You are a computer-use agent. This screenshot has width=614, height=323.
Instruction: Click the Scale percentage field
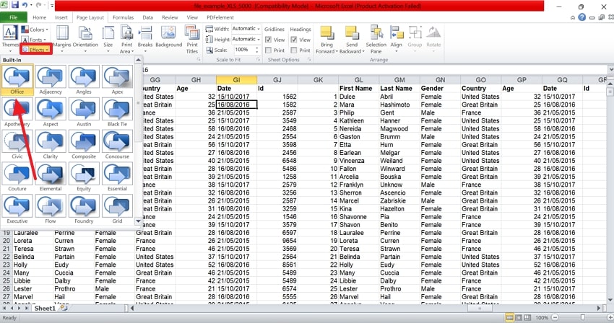244,50
